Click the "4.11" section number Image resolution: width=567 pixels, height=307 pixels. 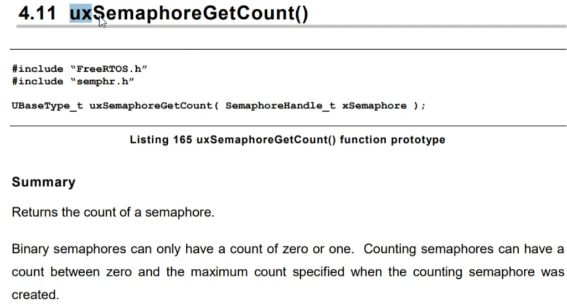click(37, 13)
